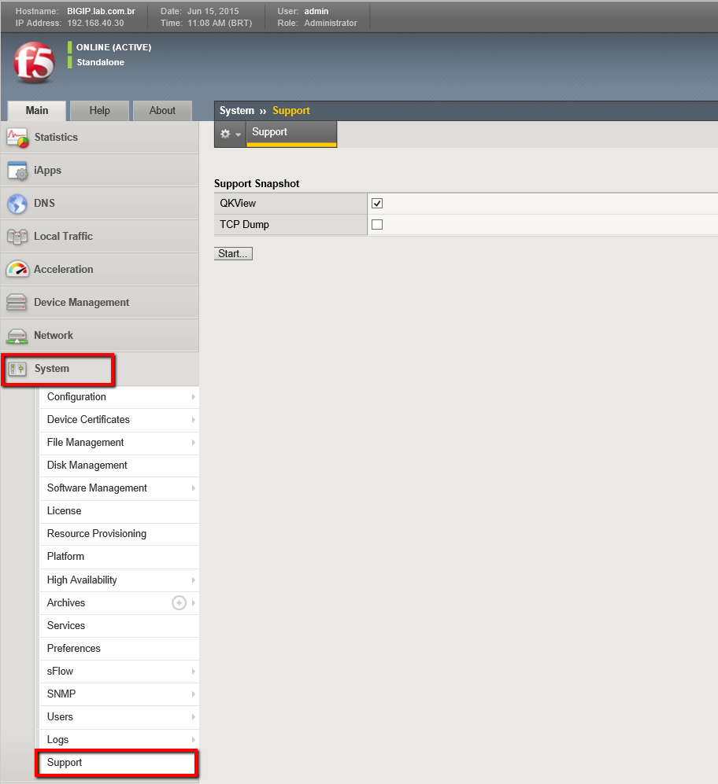Open Resource Provisioning in System menu
718x784 pixels.
(x=97, y=534)
